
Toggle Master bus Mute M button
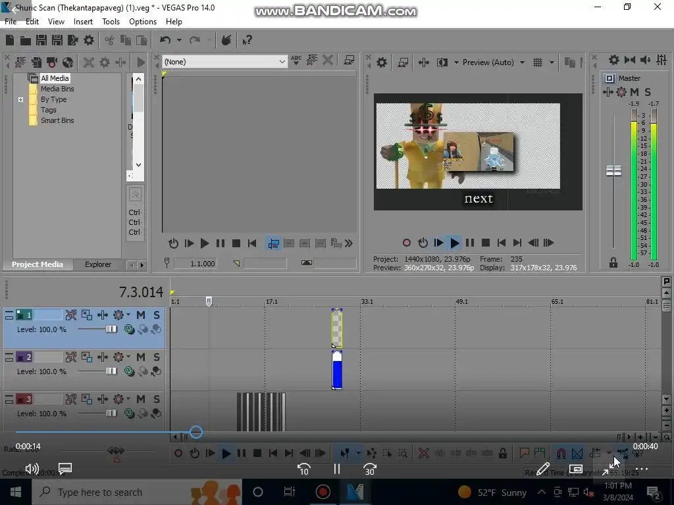[635, 92]
